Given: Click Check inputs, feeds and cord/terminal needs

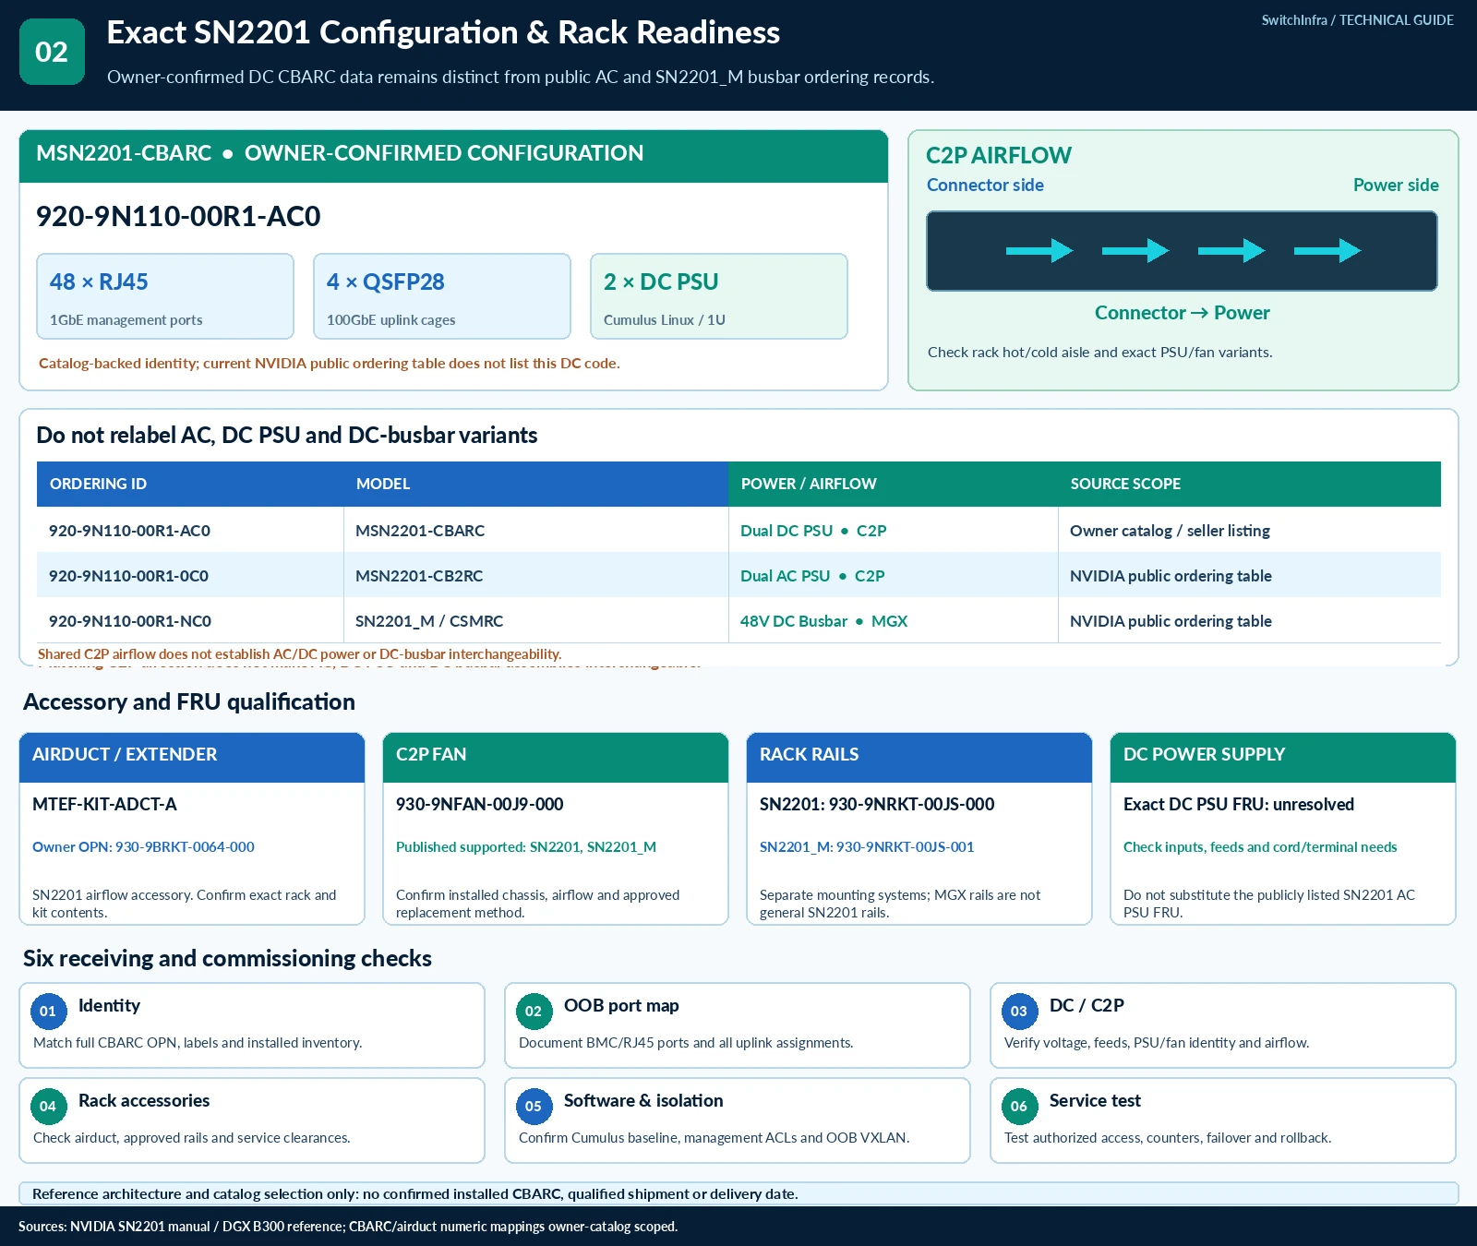Looking at the screenshot, I should (x=1260, y=847).
